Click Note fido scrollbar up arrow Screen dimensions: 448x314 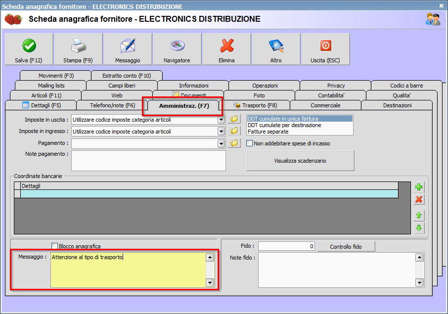419,257
